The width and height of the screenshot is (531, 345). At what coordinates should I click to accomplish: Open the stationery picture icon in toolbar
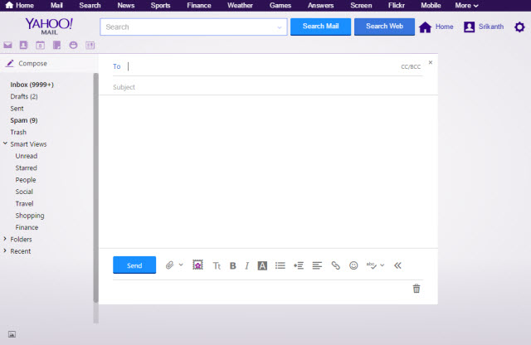coord(197,265)
